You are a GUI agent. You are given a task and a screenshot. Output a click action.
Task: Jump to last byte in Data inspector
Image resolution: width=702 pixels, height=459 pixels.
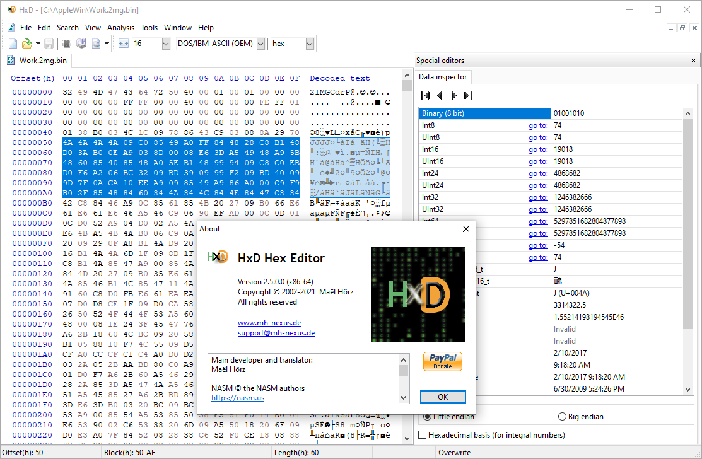(468, 95)
